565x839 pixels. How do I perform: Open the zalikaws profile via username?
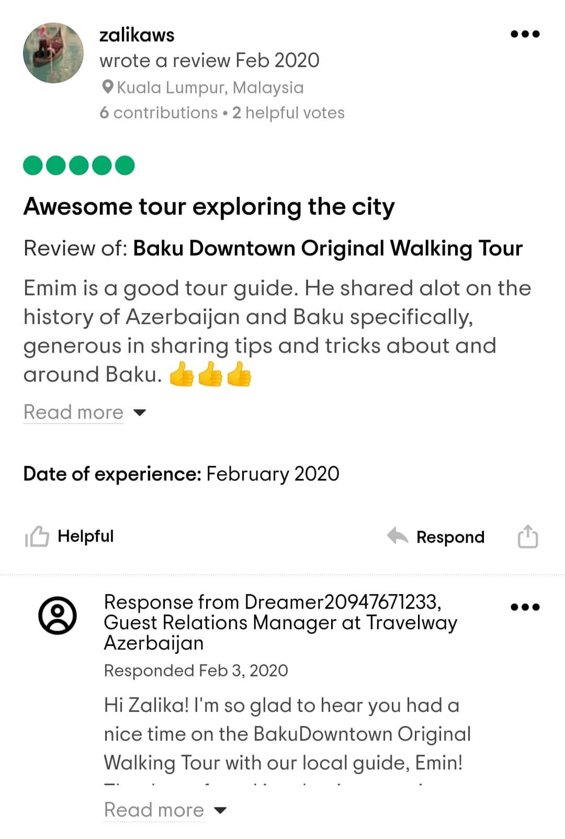(137, 35)
